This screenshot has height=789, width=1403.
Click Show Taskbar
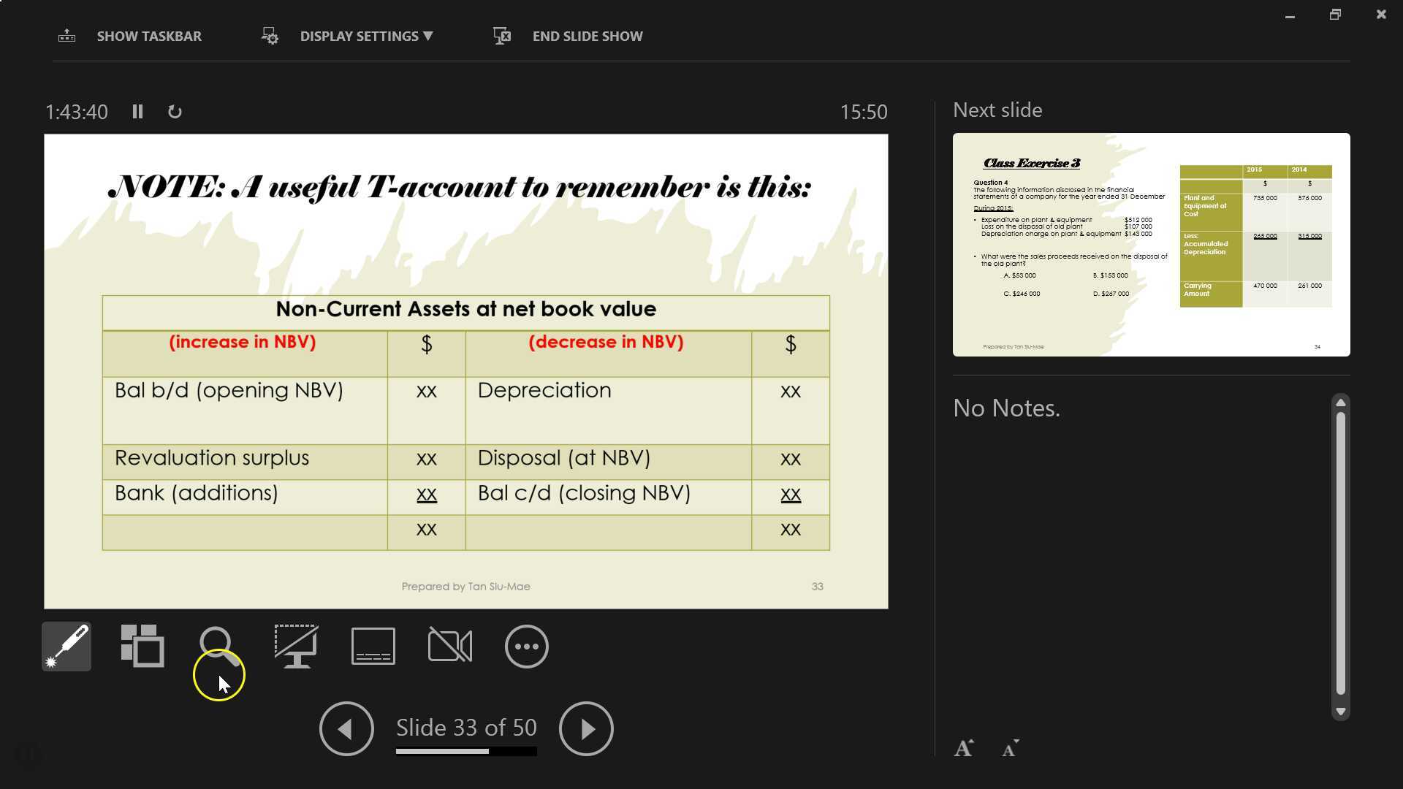pyautogui.click(x=148, y=36)
